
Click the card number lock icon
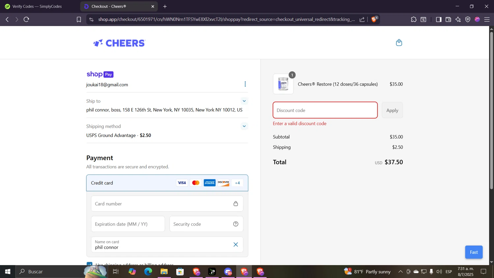[x=236, y=204]
